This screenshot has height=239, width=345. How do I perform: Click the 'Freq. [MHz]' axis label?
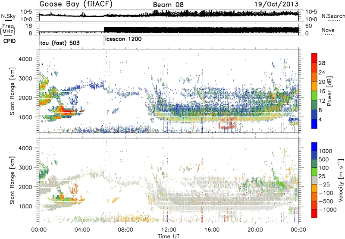tap(8, 29)
